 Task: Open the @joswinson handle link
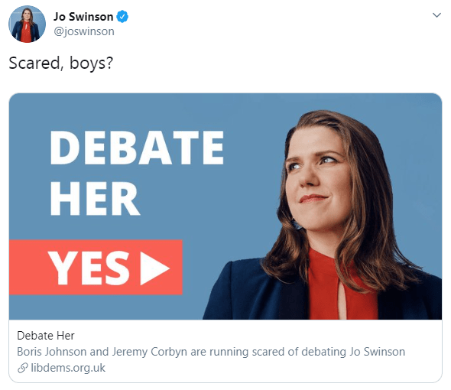tap(84, 31)
